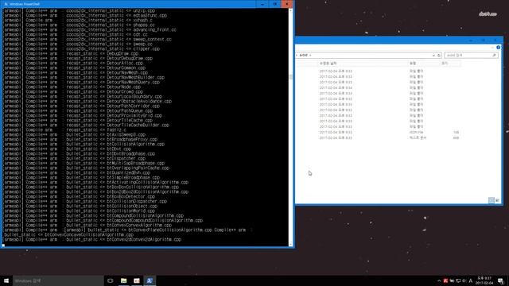Viewport: 509px width, 286px height.
Task: Click PowerShell scrollbar up arrow
Action: 290,10
